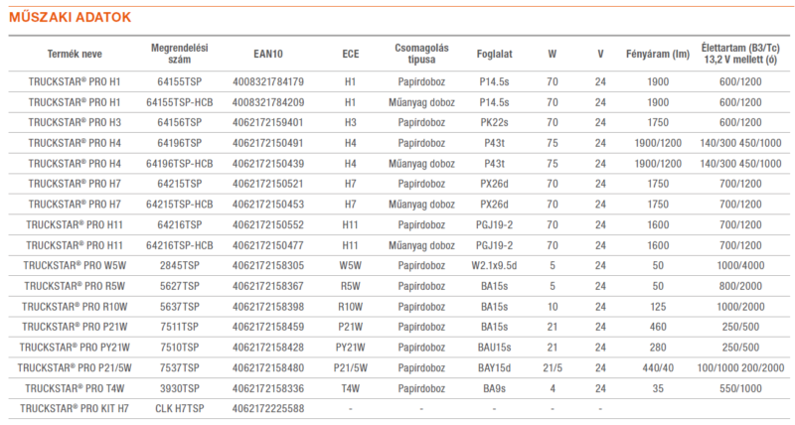Select ECE cell PY21W
795x425 pixels.
tap(351, 347)
